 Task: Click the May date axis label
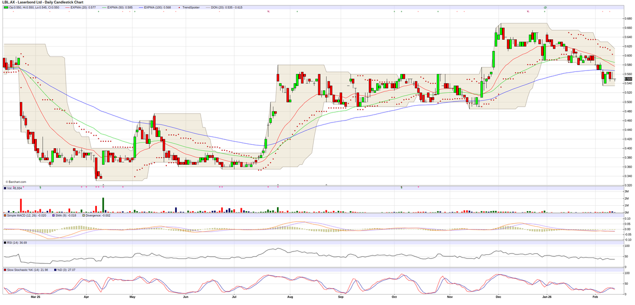point(133,297)
